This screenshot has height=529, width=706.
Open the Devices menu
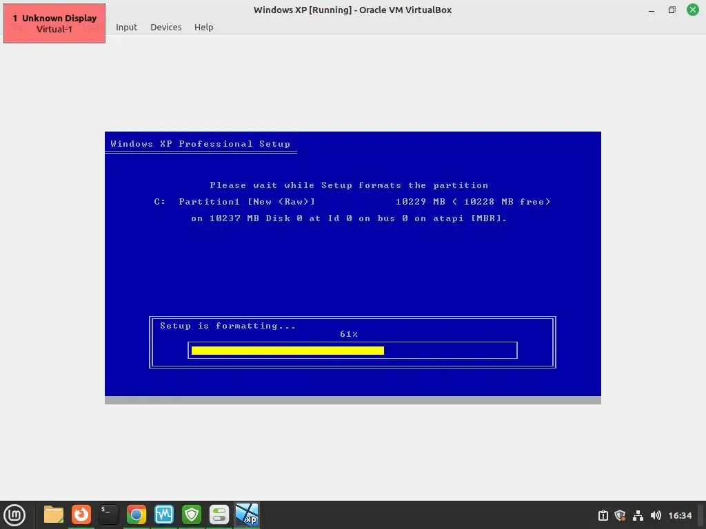tap(165, 27)
